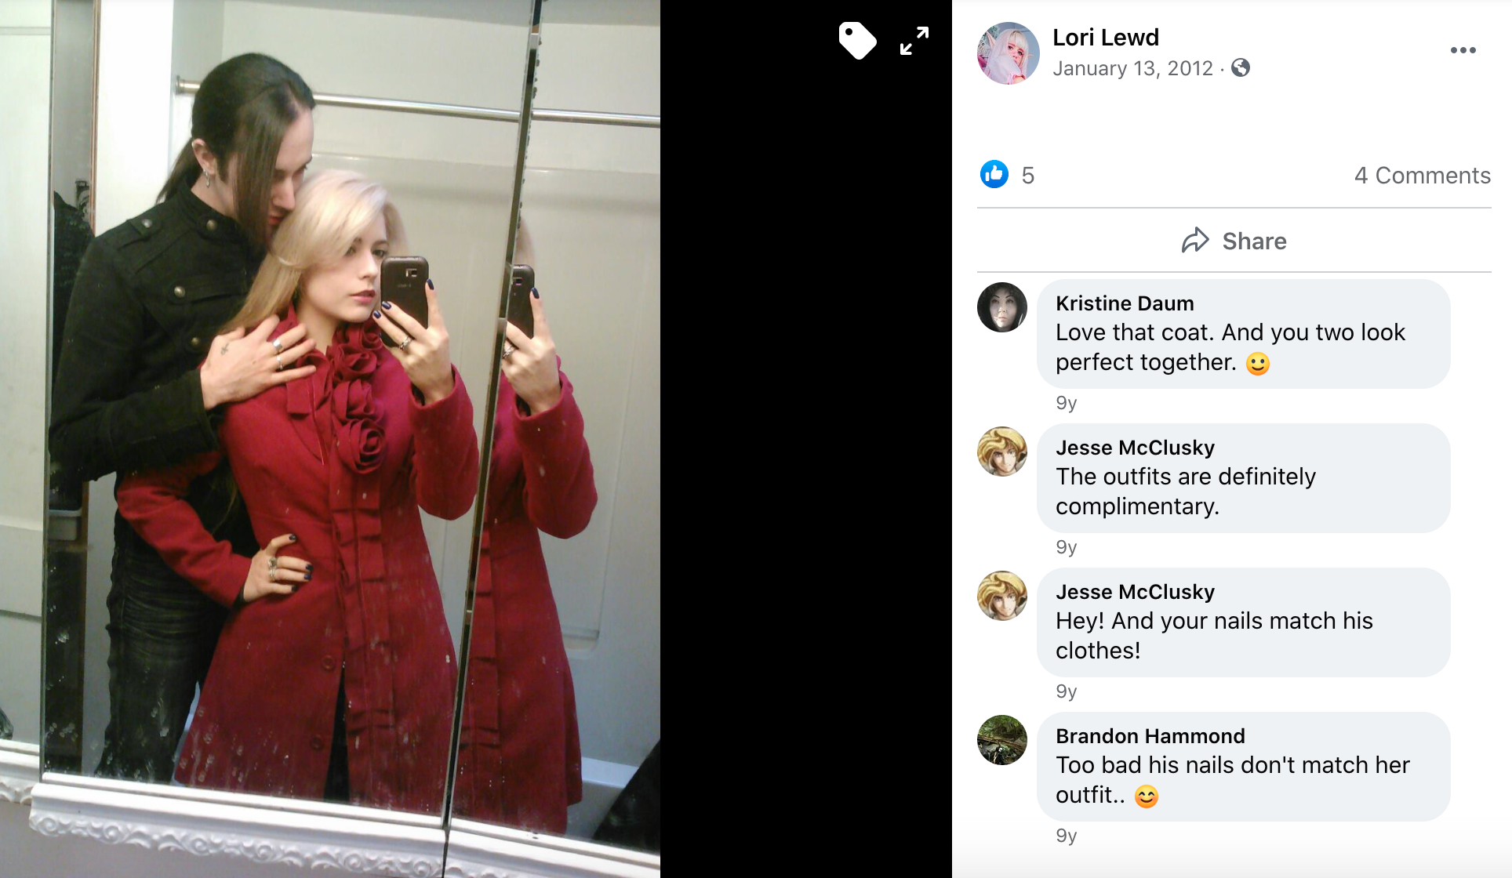Click the 9y timestamp under Brandon's comment
This screenshot has height=878, width=1512.
click(1067, 836)
